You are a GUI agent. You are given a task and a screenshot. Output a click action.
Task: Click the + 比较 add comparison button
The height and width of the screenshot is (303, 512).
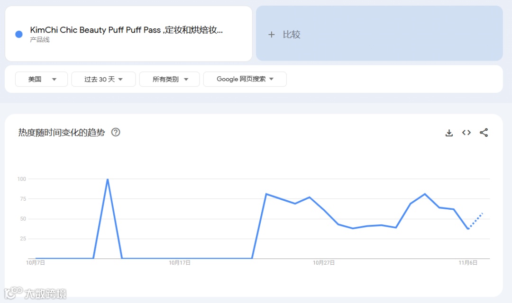click(379, 33)
